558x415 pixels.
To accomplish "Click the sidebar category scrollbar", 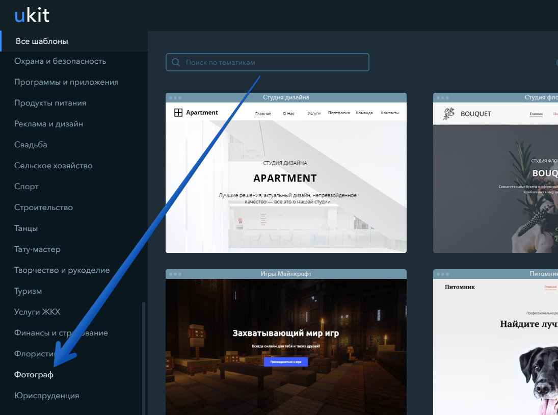I will coord(144,358).
